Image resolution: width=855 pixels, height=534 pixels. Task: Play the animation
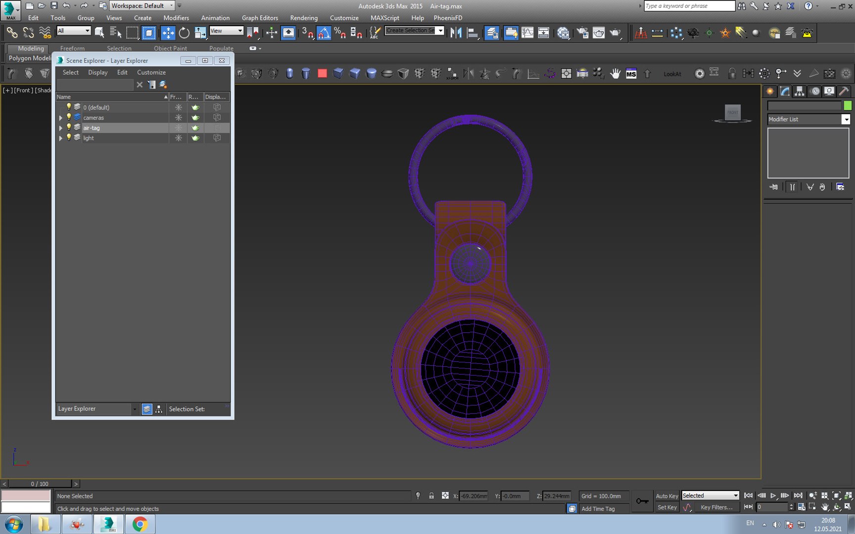(x=773, y=495)
